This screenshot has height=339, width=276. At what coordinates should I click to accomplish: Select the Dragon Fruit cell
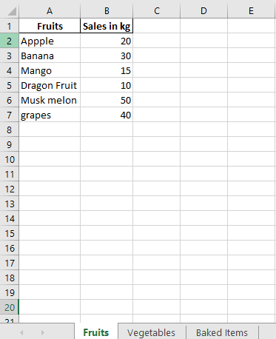[50, 85]
